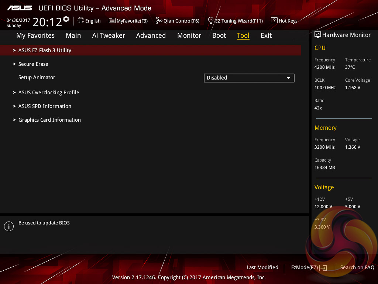Click the CPU section heading

point(320,48)
